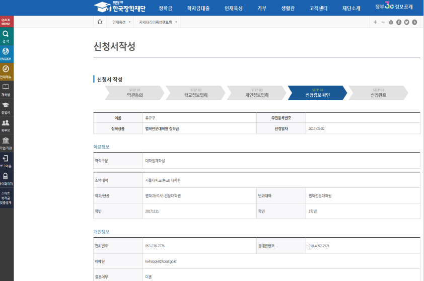Switch to ENGLISH via globe icon
This screenshot has height=281, width=424.
[x=6, y=54]
